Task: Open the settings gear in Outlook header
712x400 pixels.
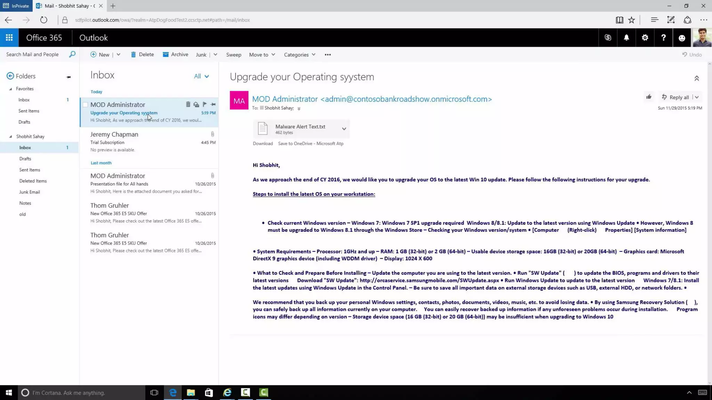Action: 645,37
